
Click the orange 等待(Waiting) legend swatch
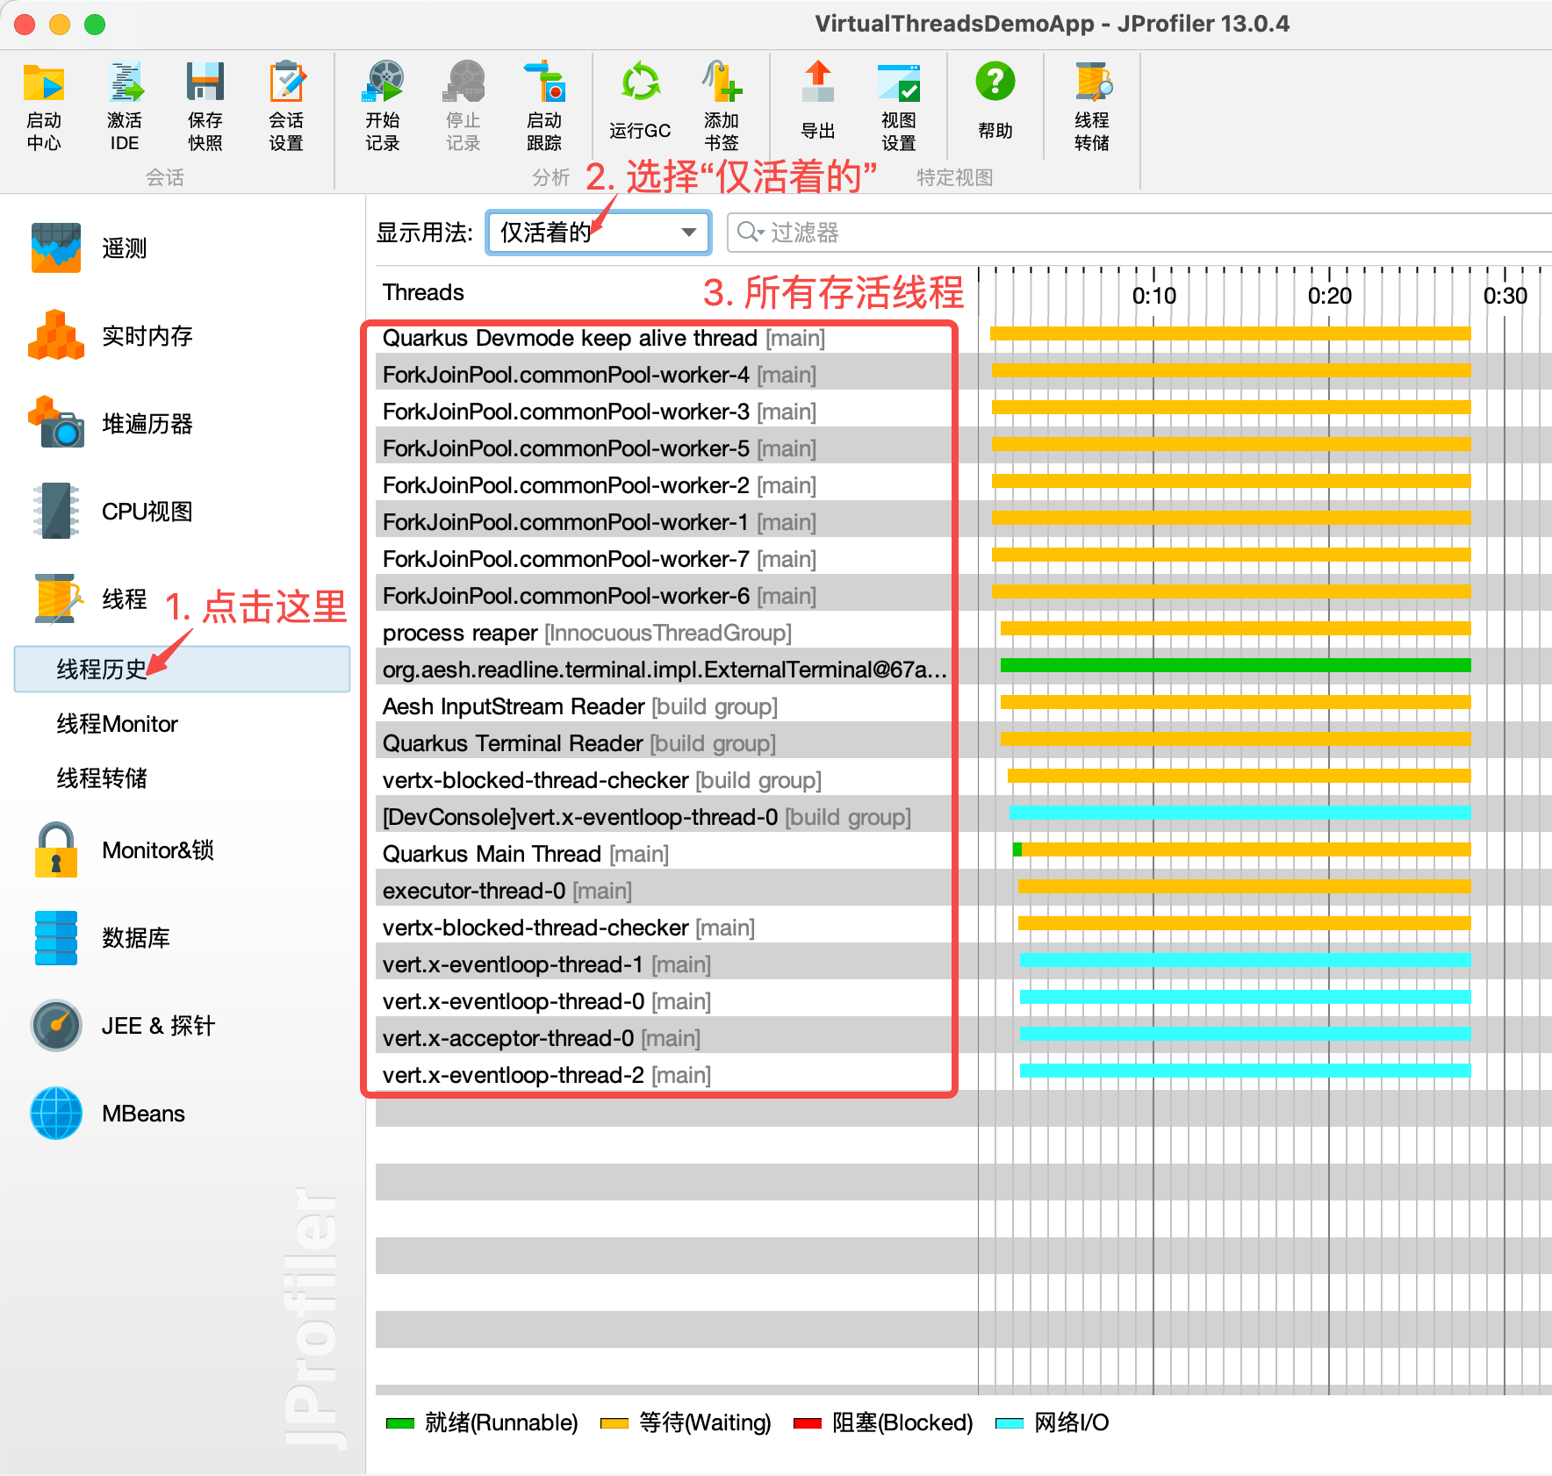tap(614, 1422)
